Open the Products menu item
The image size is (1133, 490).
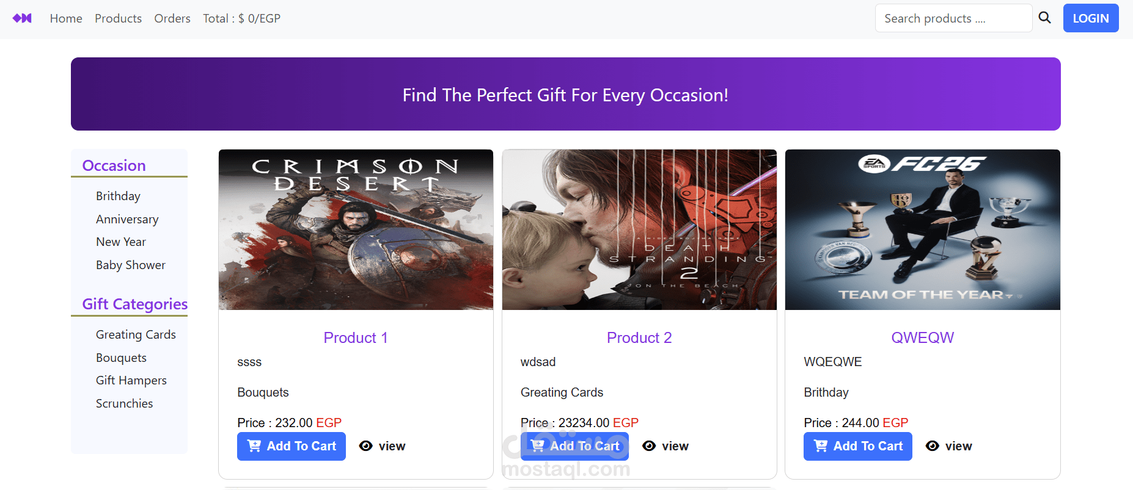(118, 18)
